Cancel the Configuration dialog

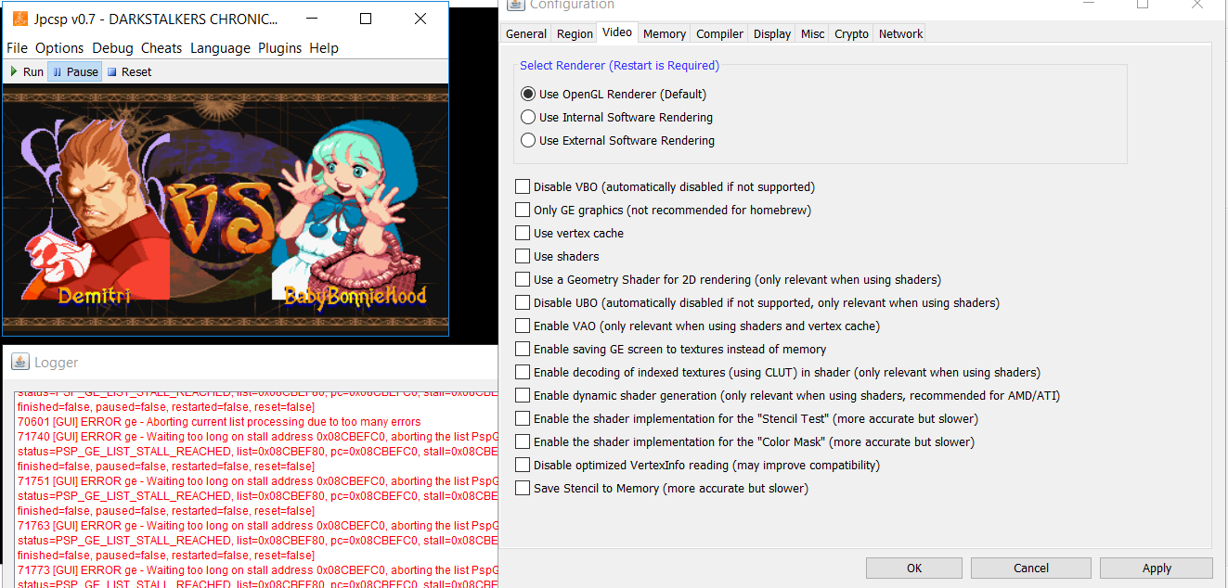pos(1030,568)
